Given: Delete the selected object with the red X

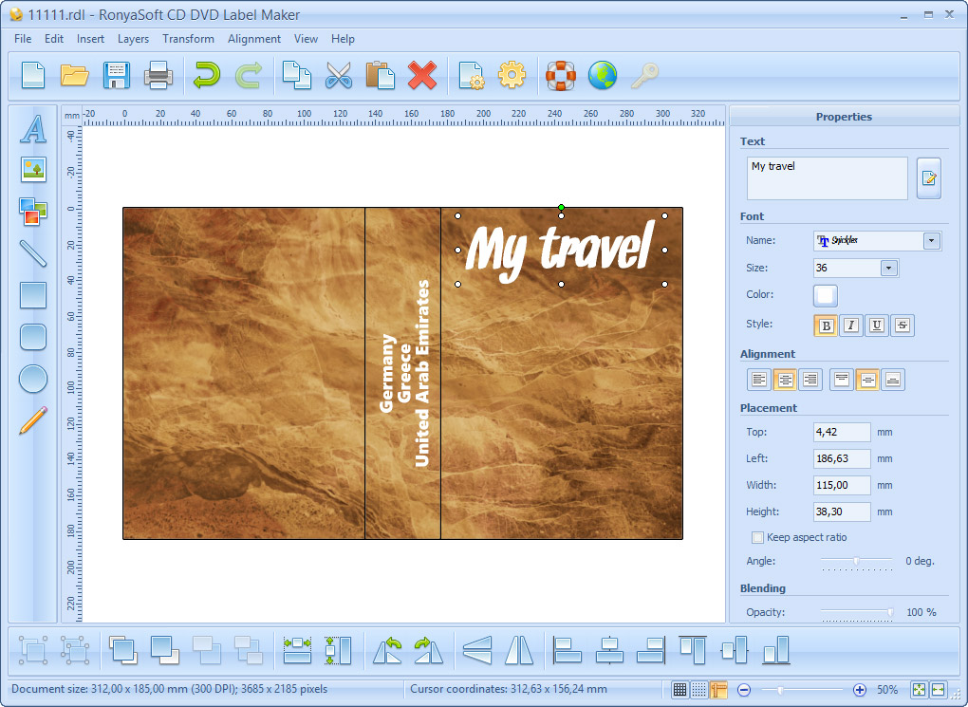Looking at the screenshot, I should click(x=422, y=75).
